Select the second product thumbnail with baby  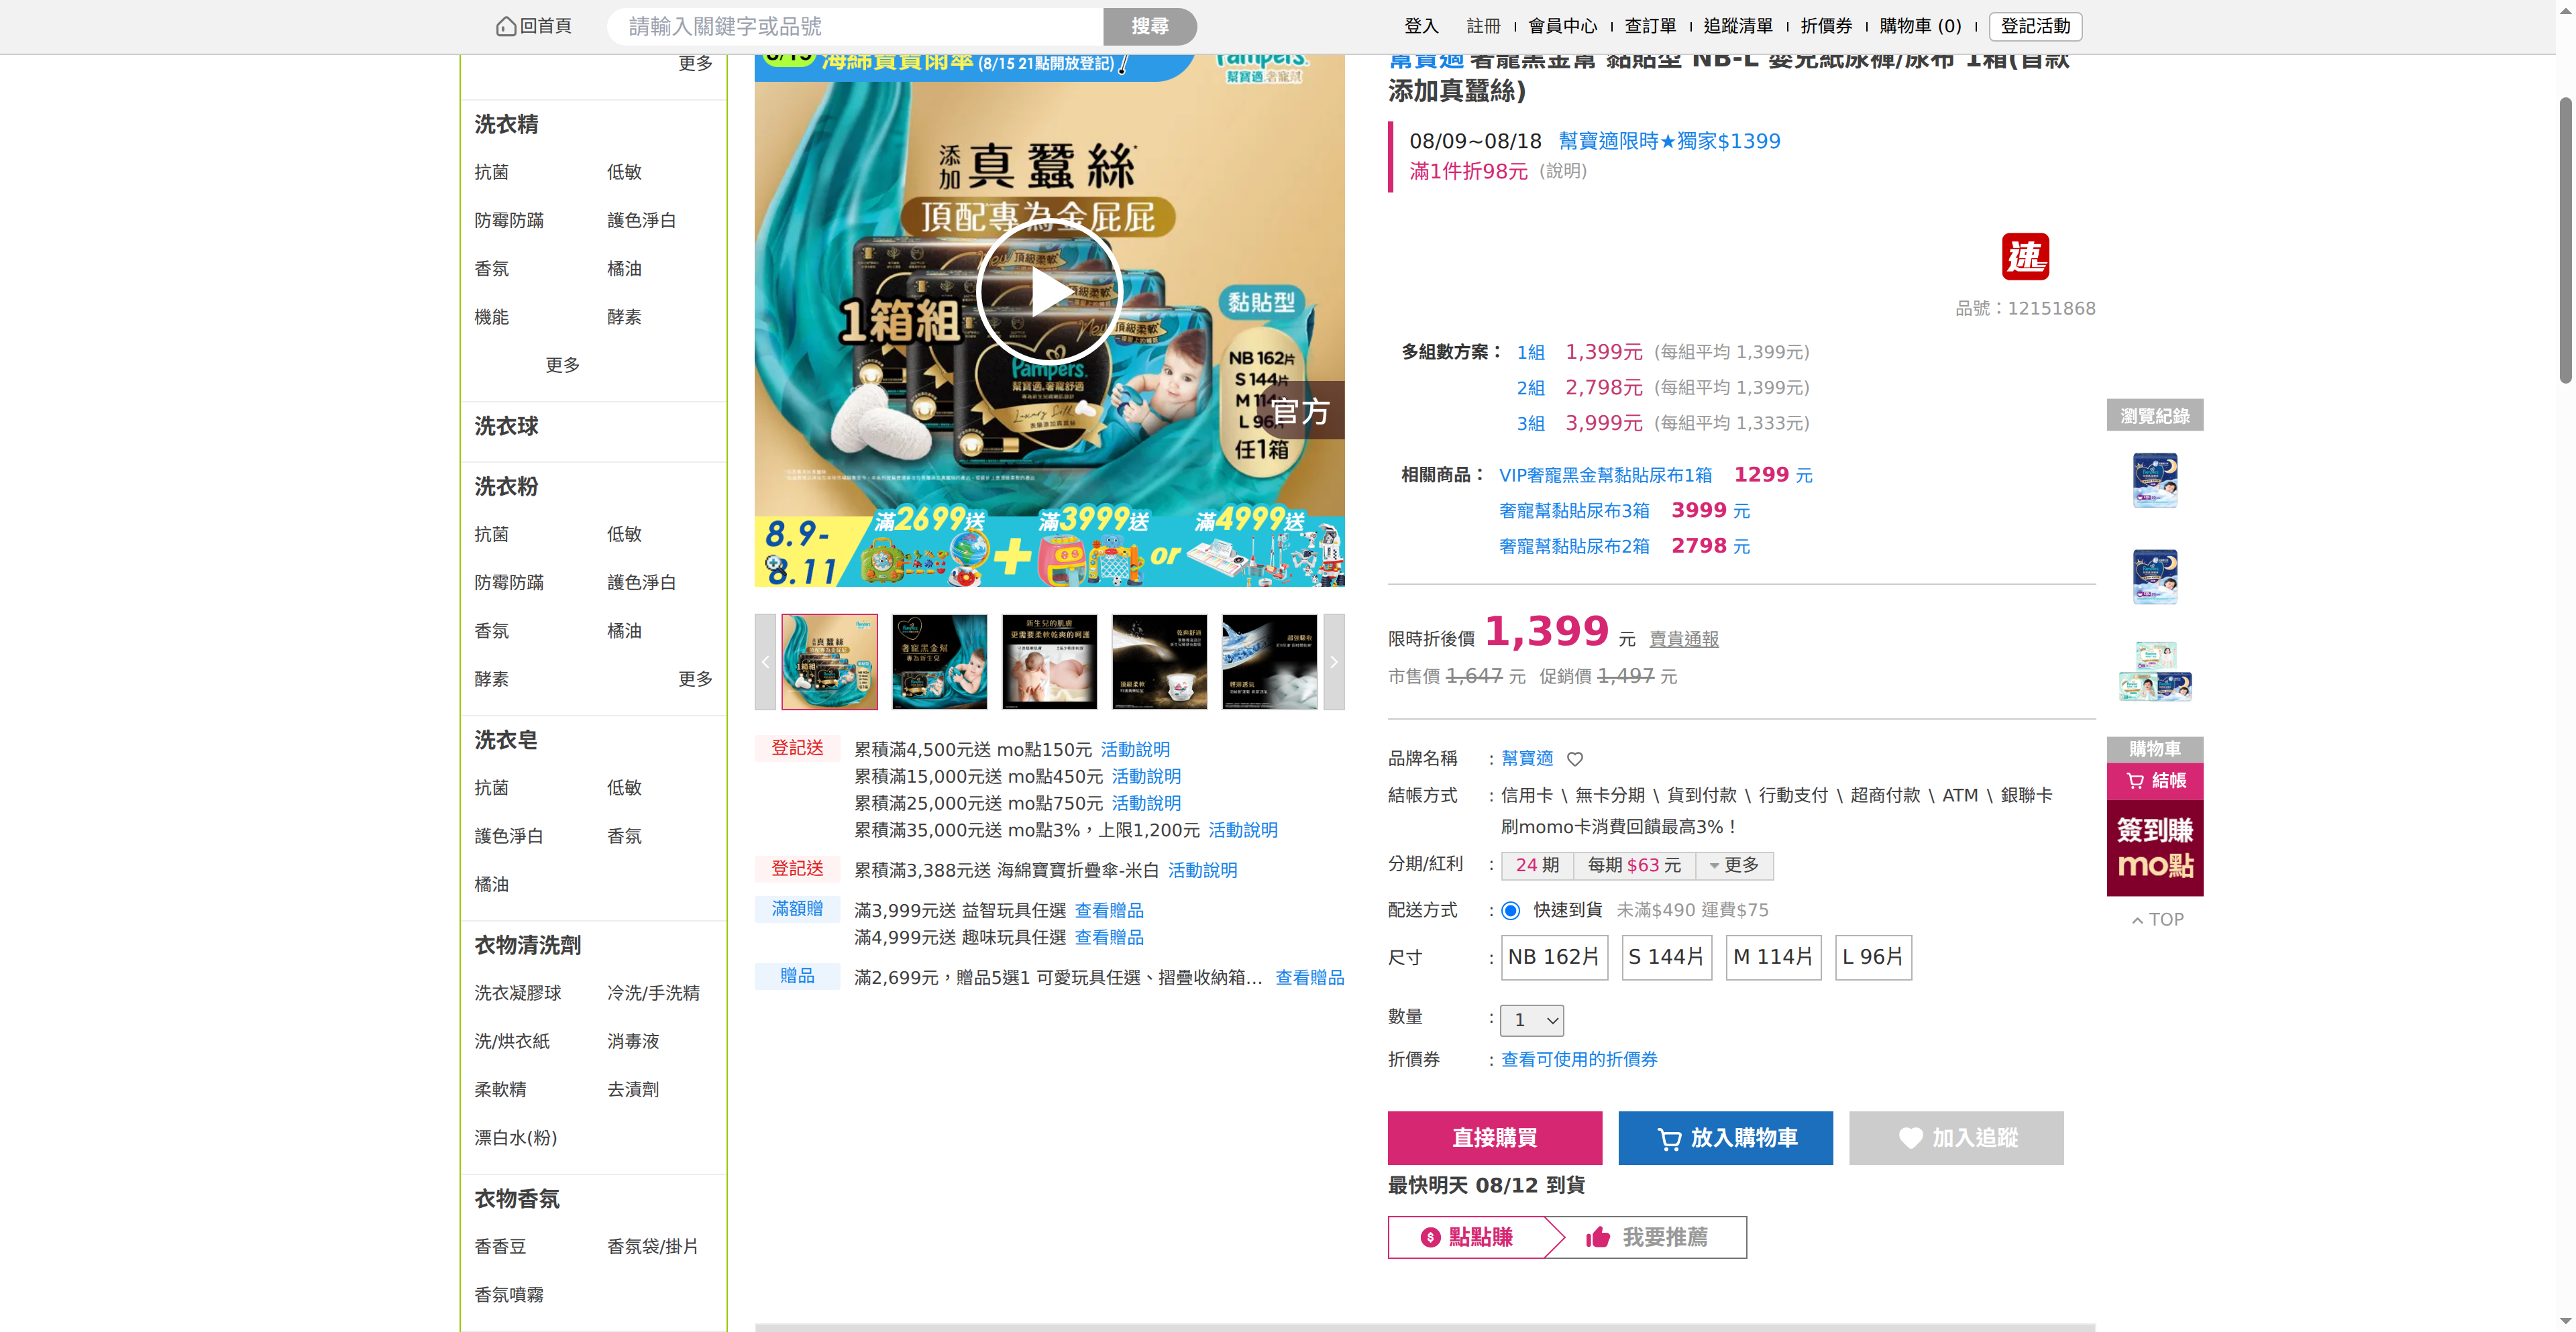click(x=939, y=662)
